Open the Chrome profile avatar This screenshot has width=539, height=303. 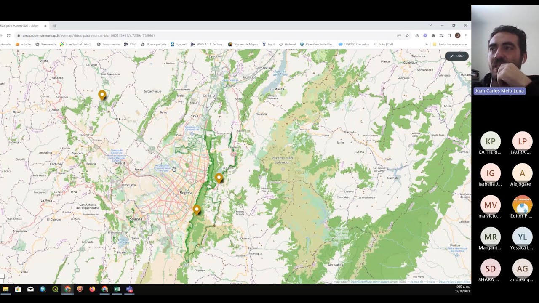[x=457, y=36]
